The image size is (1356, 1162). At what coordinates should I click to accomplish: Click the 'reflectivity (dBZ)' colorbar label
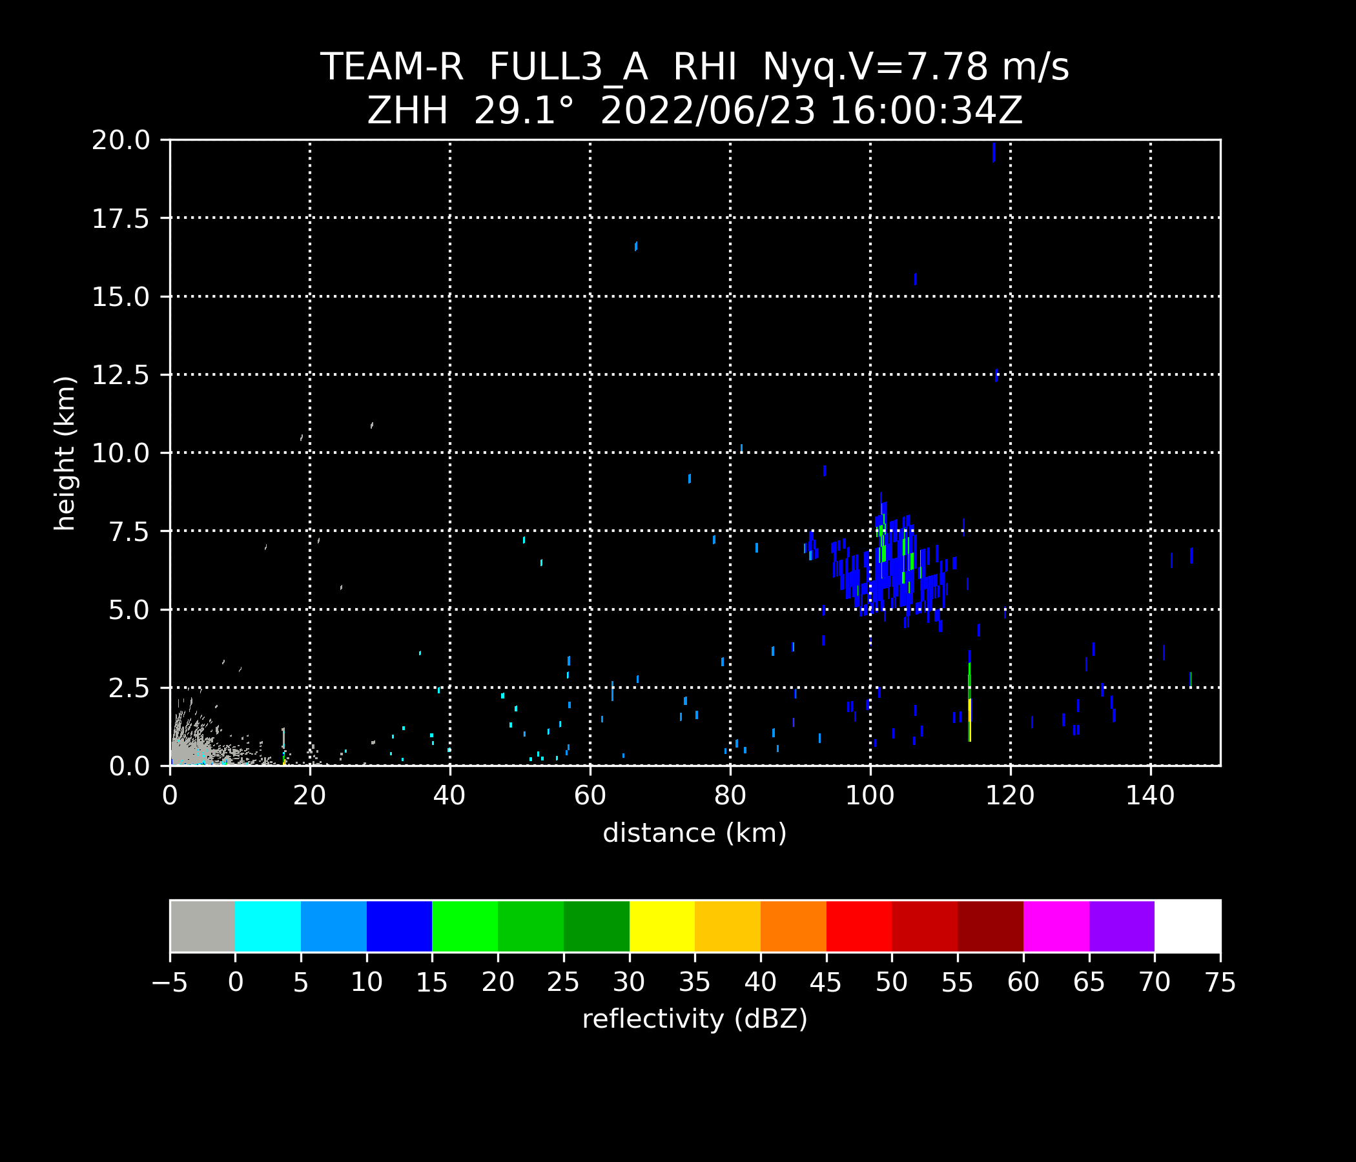point(694,1019)
